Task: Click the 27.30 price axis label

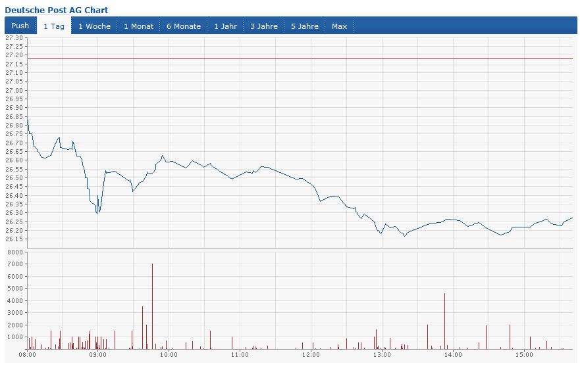Action: [14, 37]
